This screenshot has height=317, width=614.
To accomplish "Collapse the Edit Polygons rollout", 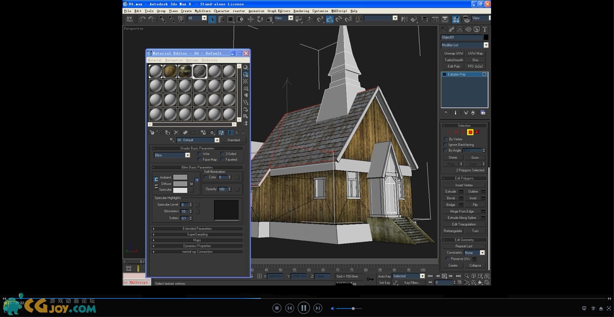I will click(x=464, y=178).
